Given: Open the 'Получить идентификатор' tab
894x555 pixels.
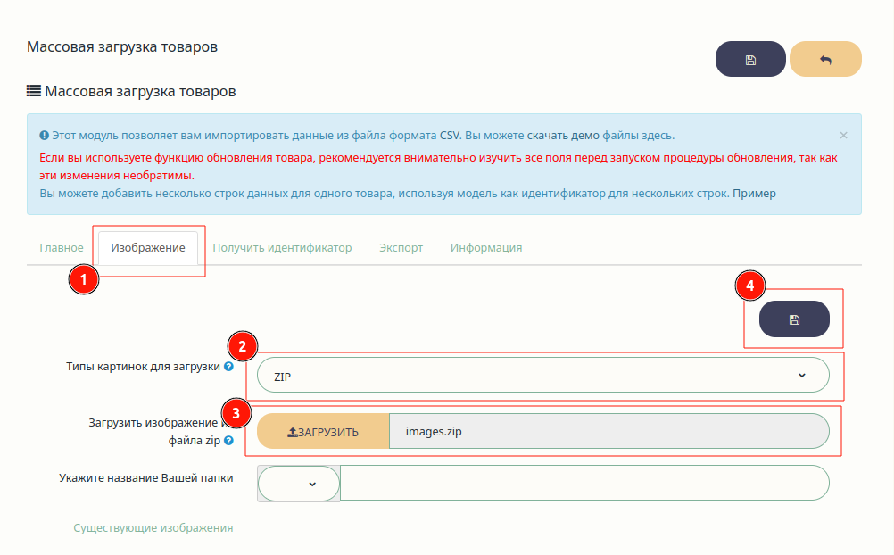Looking at the screenshot, I should [x=282, y=248].
